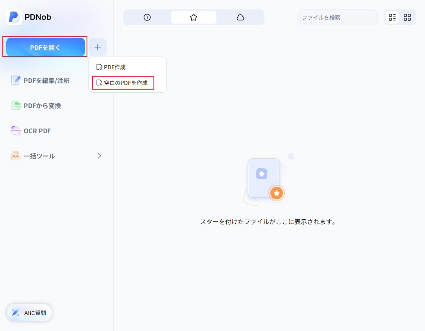This screenshot has width=425, height=331.
Task: Click the AI pen icon in AIに質問
Action: (x=15, y=313)
